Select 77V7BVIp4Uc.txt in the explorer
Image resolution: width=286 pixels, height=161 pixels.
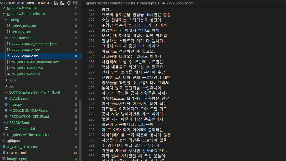[24, 56]
